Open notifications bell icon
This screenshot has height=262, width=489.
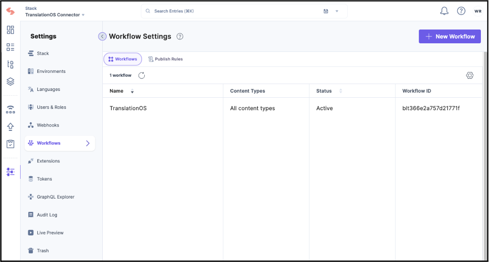(444, 11)
